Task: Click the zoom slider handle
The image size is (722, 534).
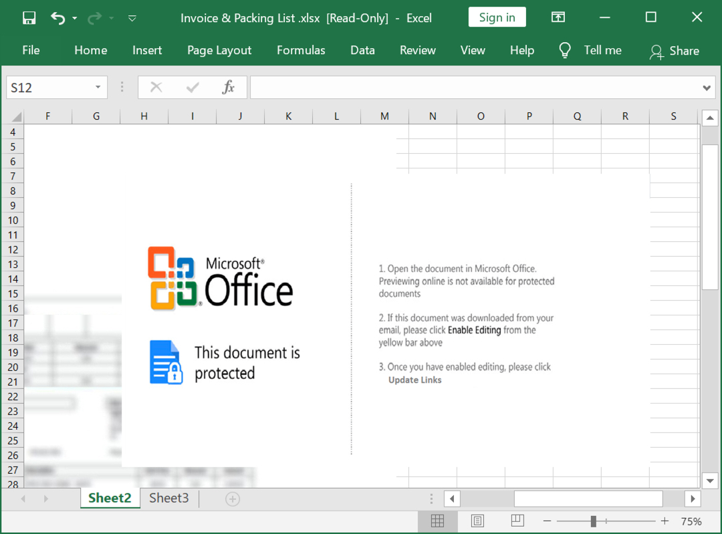Action: click(594, 521)
